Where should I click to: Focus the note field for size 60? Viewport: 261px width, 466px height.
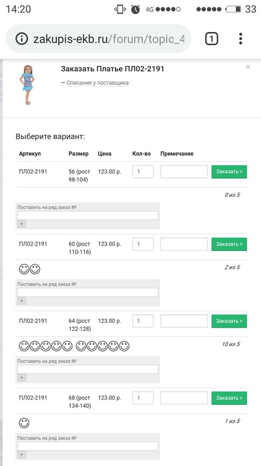(x=184, y=244)
